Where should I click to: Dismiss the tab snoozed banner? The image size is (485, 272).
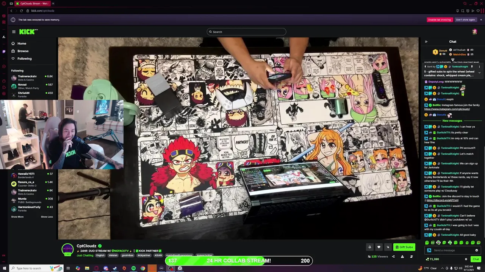coord(481,20)
